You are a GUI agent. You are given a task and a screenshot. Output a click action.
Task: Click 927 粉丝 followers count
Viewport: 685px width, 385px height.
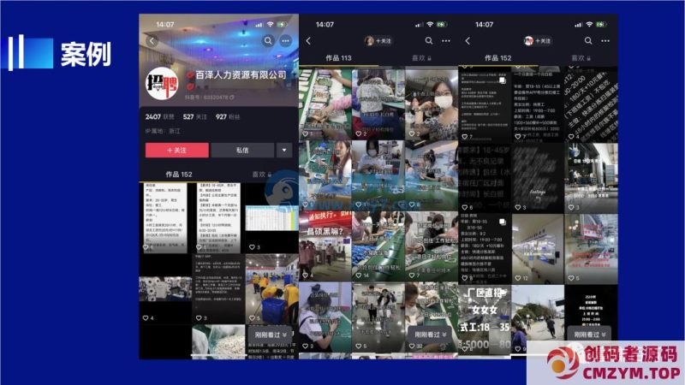point(228,117)
